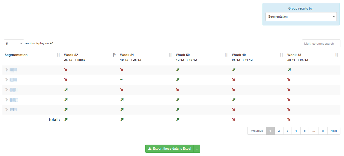
Task: Click the equals sign in Week 51 column
Action: tap(121, 80)
